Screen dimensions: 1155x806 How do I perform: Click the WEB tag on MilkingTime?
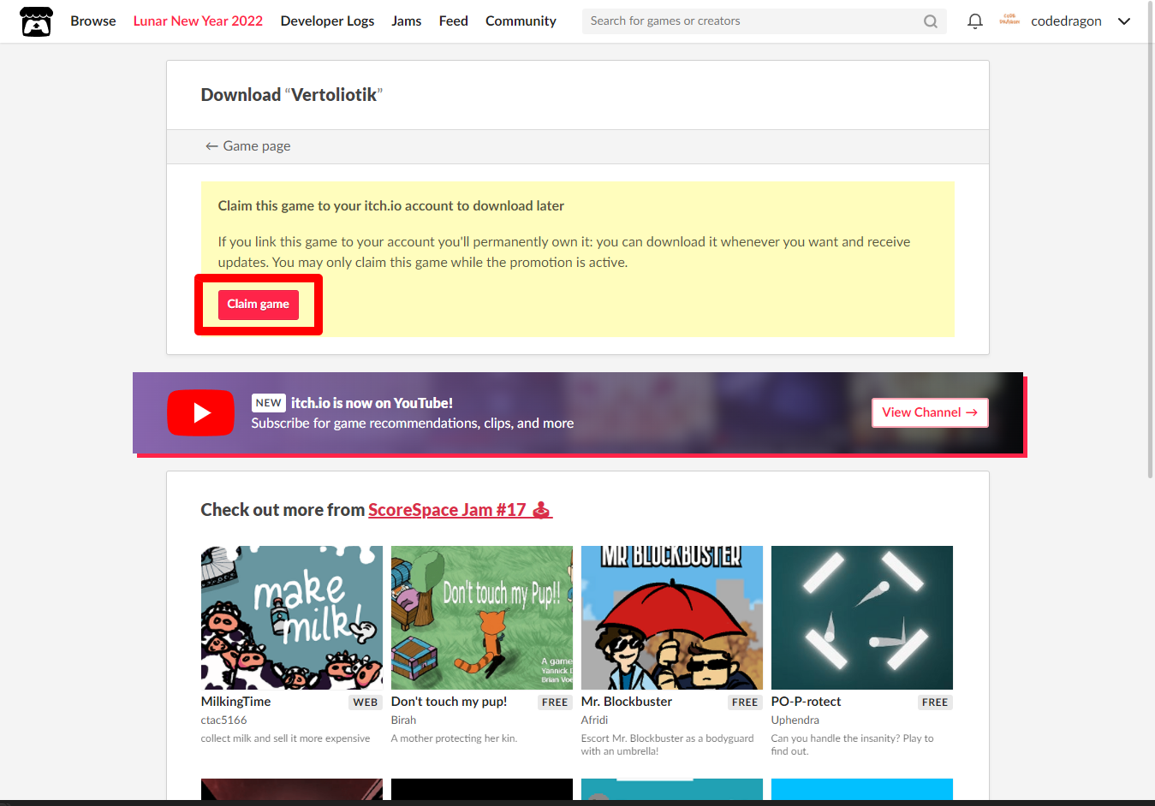[x=366, y=702]
